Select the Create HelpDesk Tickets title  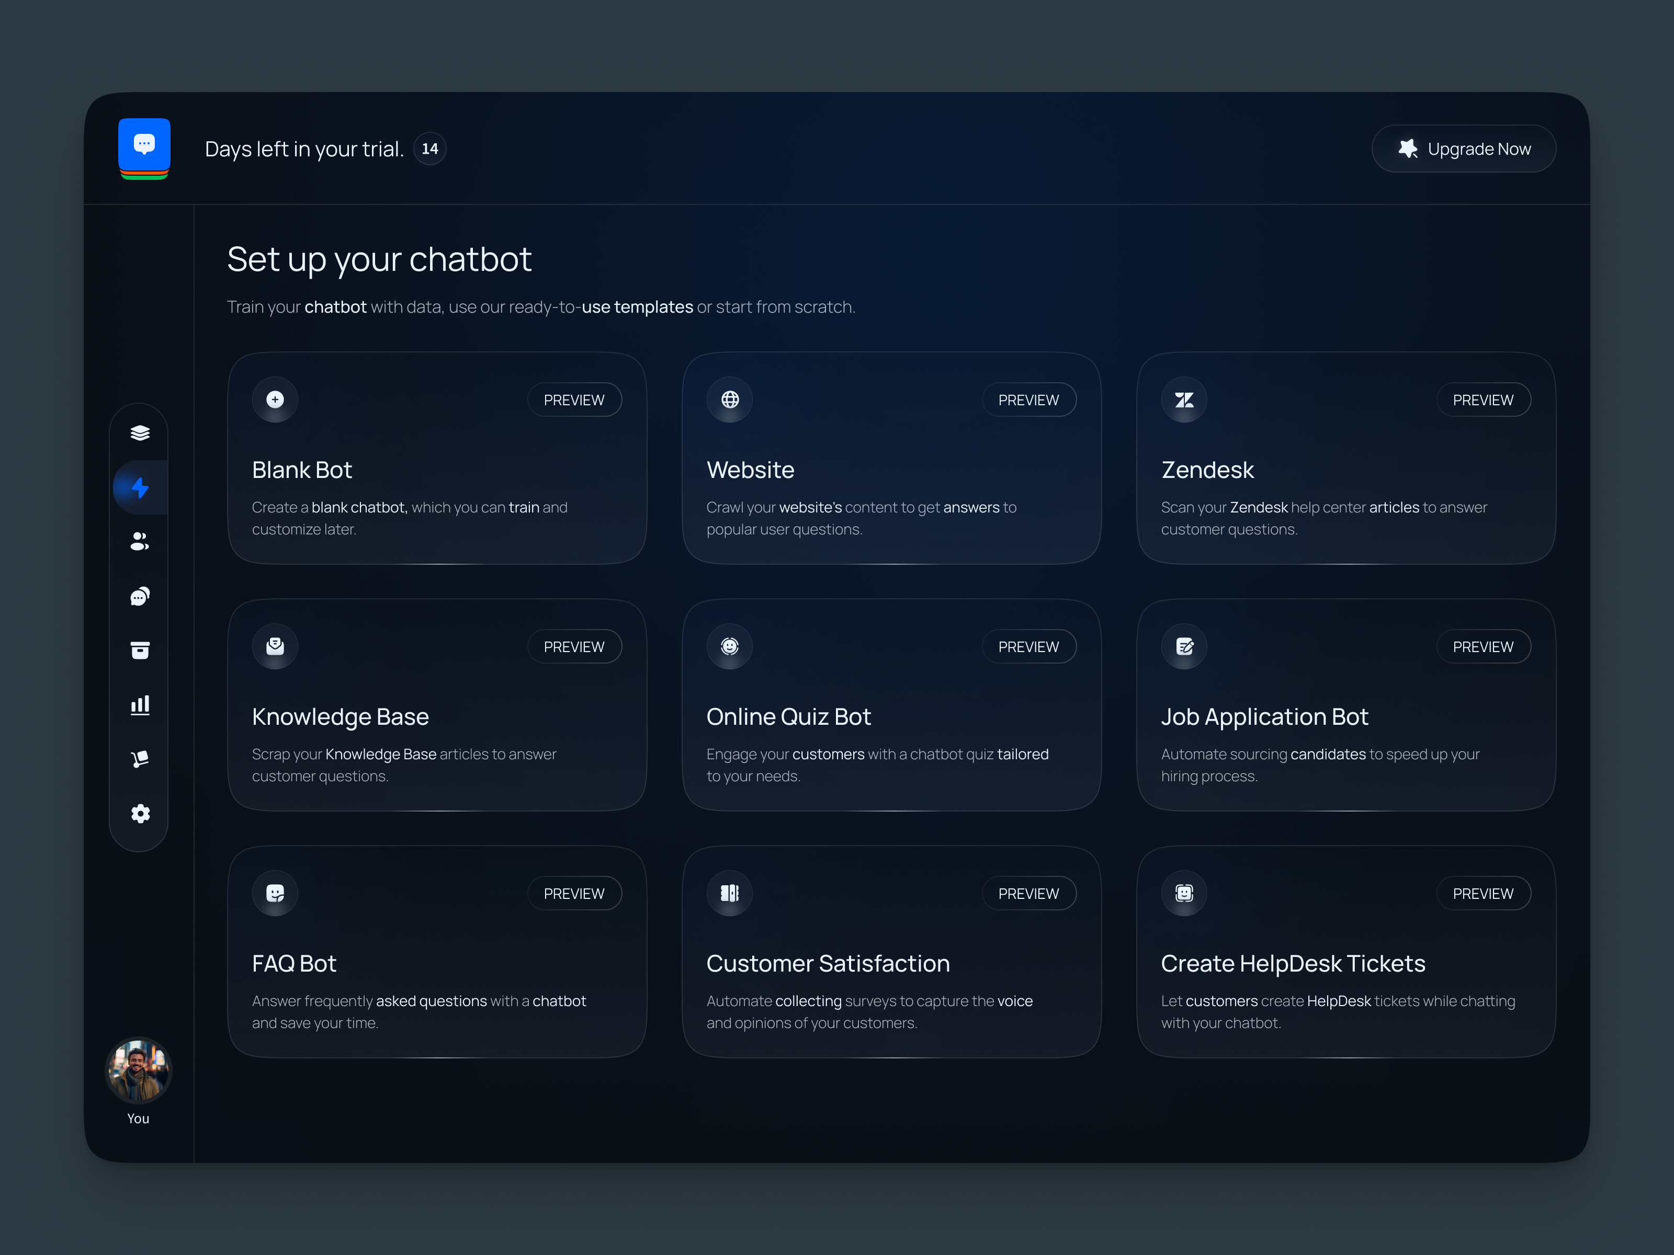1293,963
